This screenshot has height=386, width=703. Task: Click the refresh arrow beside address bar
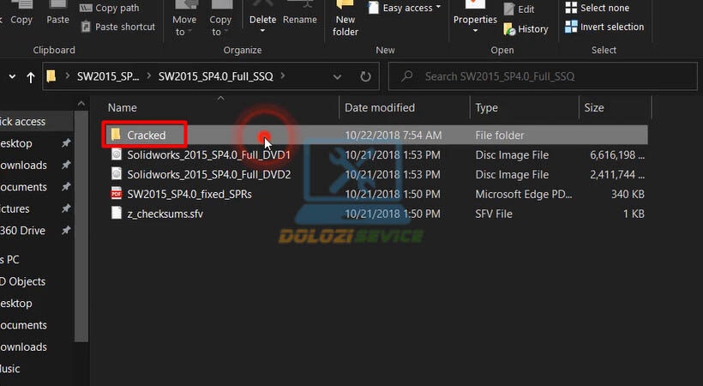point(365,76)
